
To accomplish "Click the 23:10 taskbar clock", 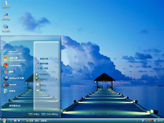I will click(x=160, y=121).
